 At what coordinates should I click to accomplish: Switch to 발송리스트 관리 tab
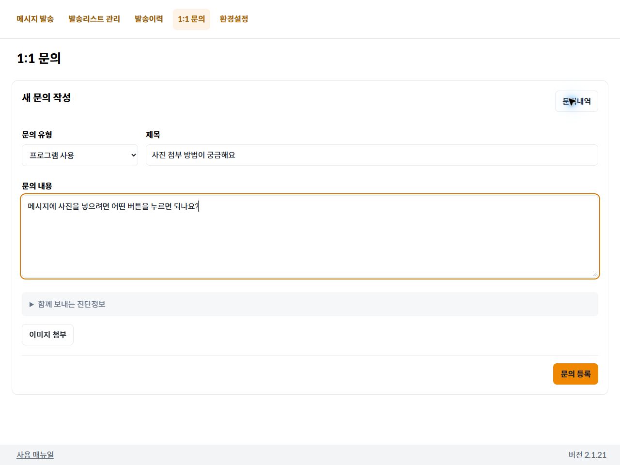[x=94, y=19]
